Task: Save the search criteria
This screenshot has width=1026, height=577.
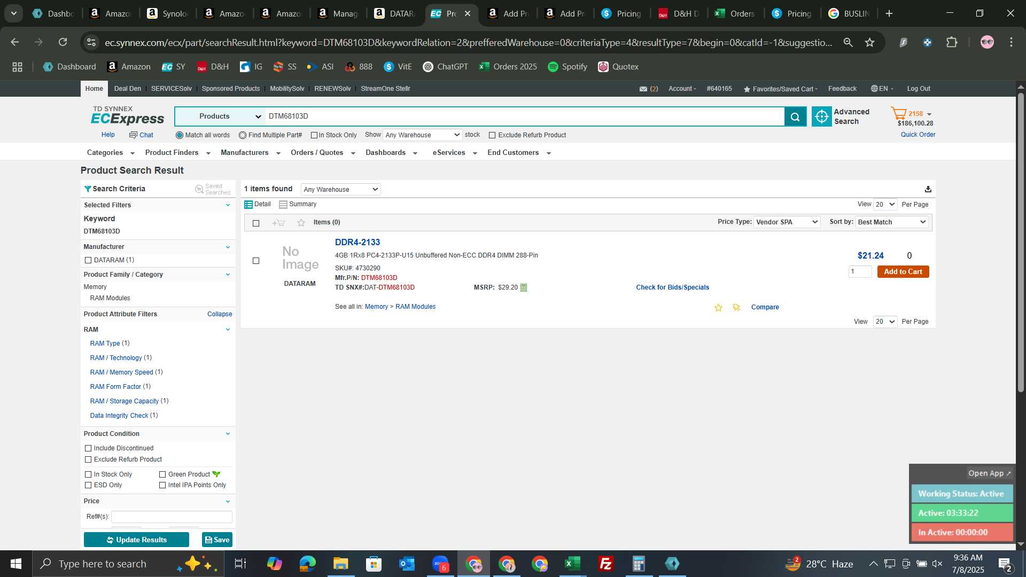Action: pos(217,540)
